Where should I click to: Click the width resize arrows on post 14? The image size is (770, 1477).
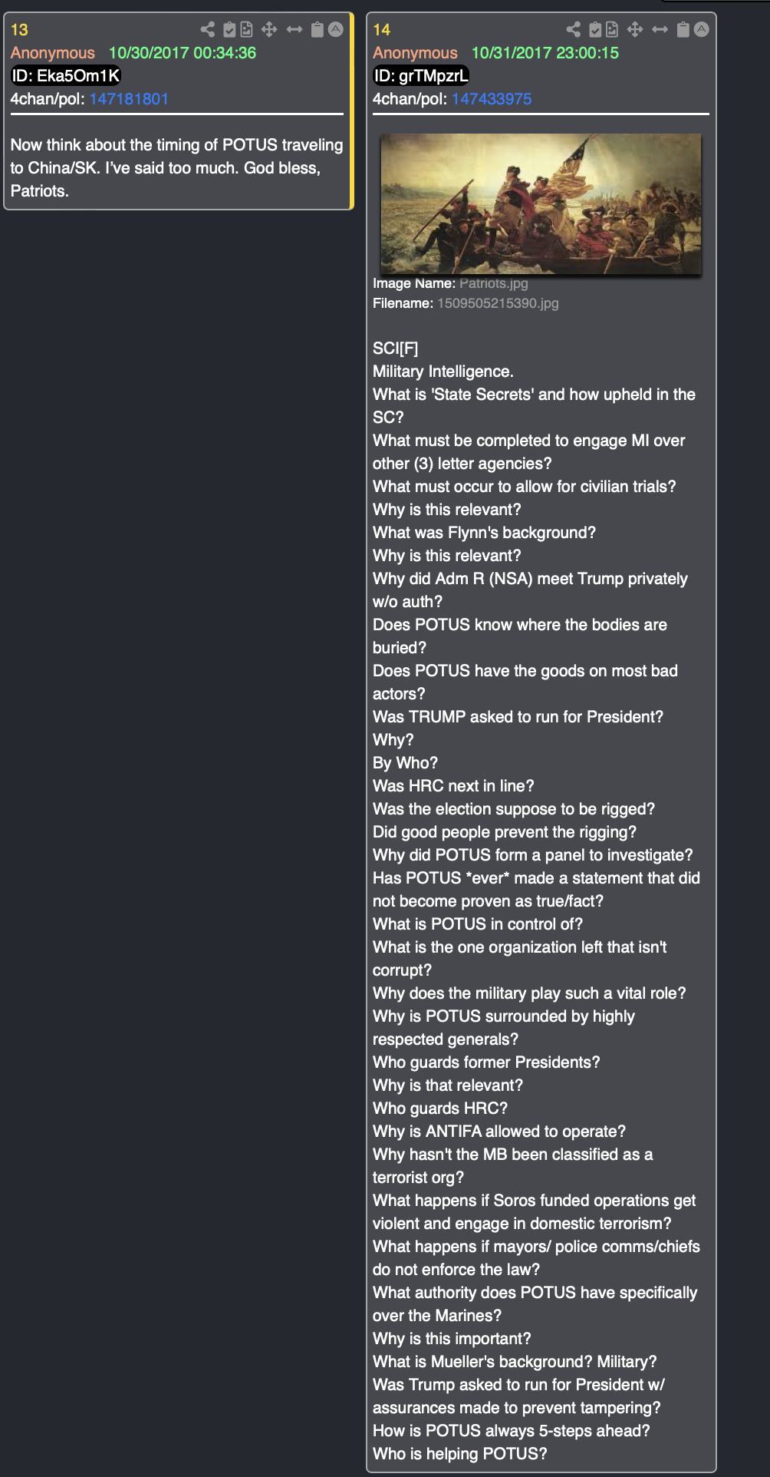point(660,29)
